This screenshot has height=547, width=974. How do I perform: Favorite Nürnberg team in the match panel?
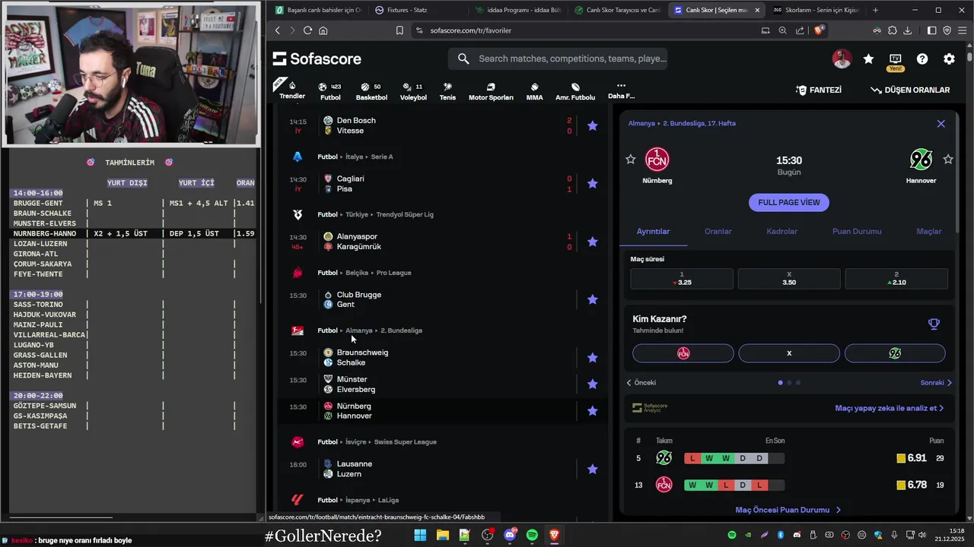[x=630, y=159]
